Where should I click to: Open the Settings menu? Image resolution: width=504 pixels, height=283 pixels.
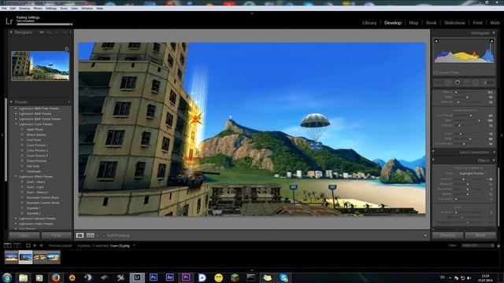click(x=50, y=9)
